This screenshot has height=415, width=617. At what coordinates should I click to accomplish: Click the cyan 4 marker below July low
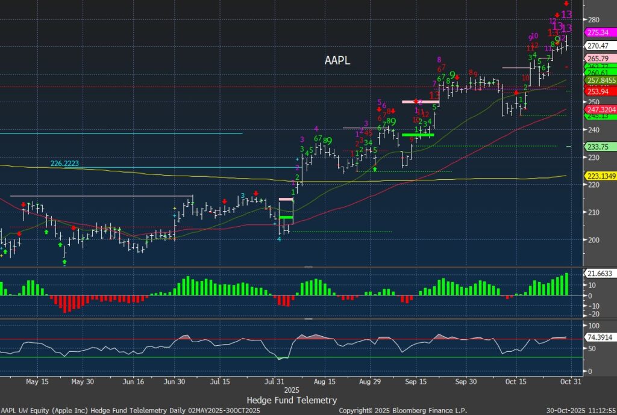278,239
